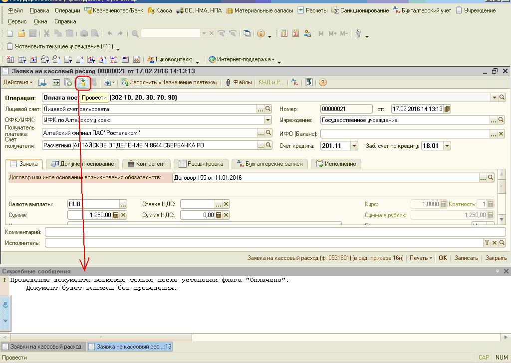Clear Ставка НДС with X button
The width and height of the screenshot is (511, 363).
226,204
